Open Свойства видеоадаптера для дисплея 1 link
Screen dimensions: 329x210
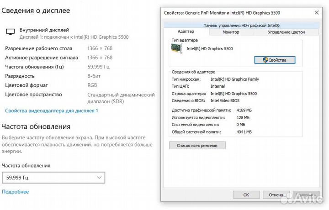51,110
